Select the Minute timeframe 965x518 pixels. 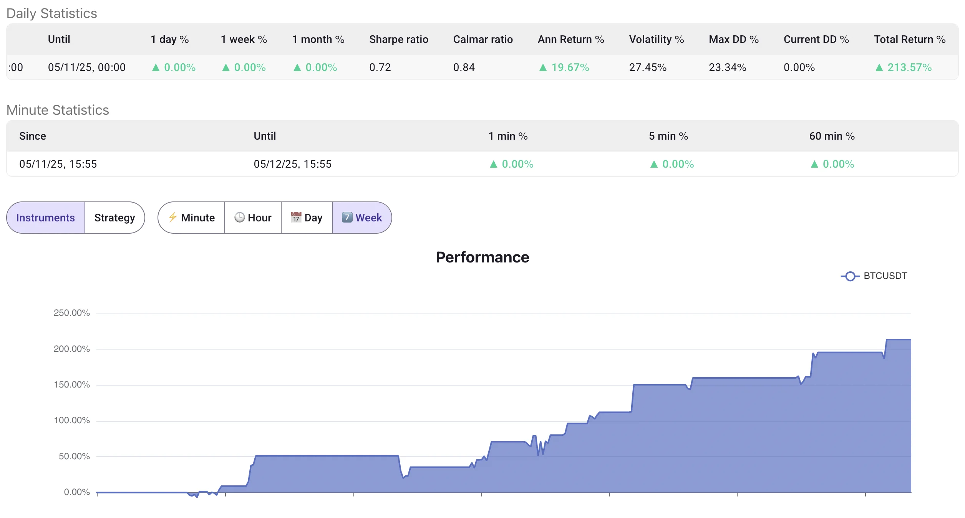coord(191,218)
